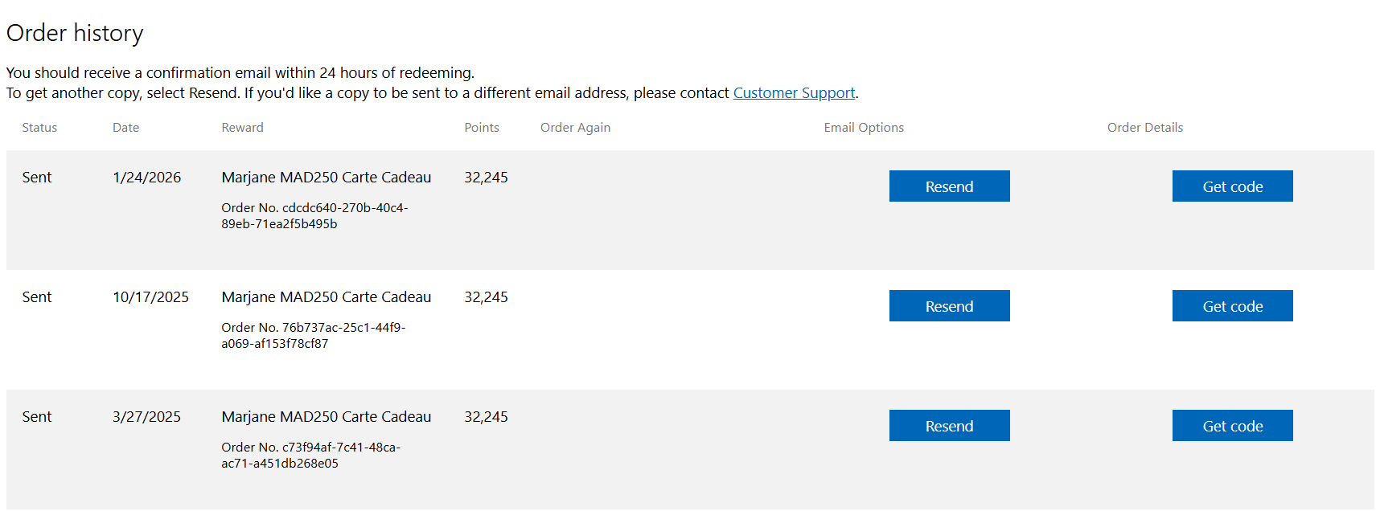The width and height of the screenshot is (1376, 511).
Task: Select the Points column header
Action: (x=482, y=127)
